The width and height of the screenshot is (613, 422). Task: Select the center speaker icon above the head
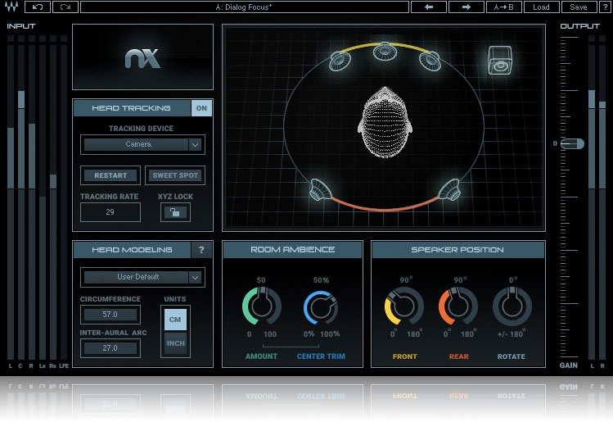tap(384, 52)
